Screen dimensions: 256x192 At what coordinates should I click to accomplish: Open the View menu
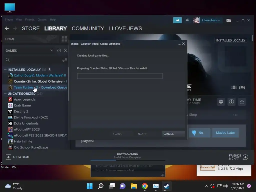19,19
